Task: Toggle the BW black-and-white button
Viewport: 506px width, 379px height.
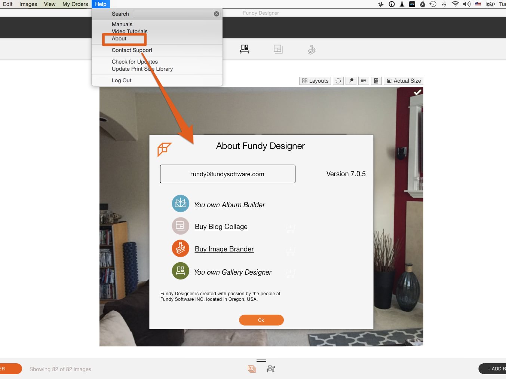Action: 364,81
